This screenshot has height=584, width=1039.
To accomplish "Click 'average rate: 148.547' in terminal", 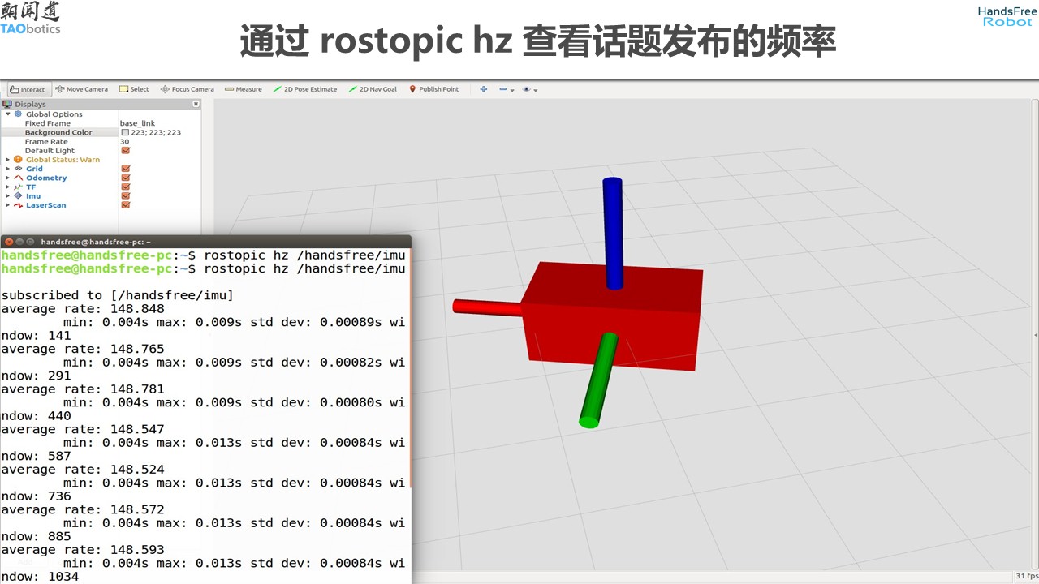I will [83, 429].
